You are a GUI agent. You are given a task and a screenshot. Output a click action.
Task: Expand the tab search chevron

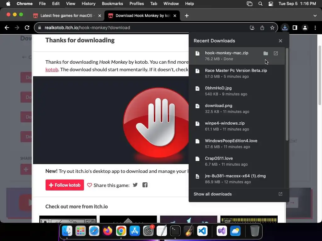tap(315, 16)
